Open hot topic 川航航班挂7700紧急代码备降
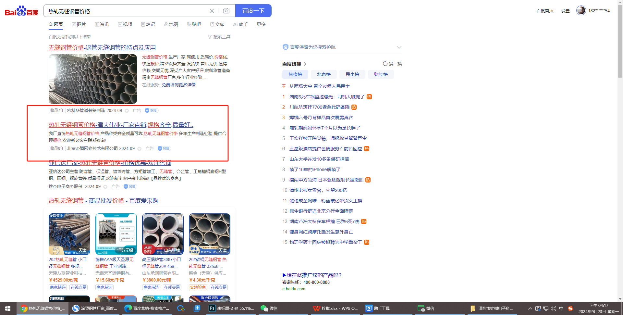This screenshot has height=315, width=623. pos(320,107)
